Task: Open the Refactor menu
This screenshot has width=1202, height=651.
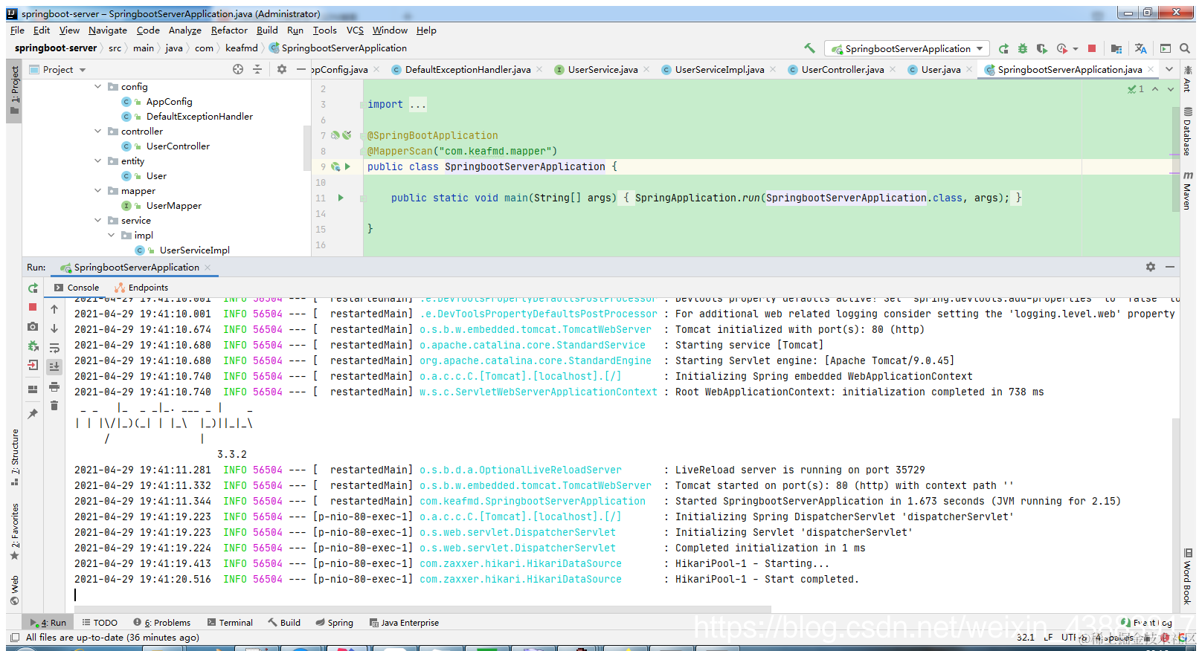Action: point(229,30)
